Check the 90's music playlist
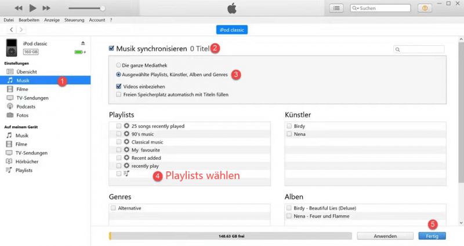 click(119, 134)
